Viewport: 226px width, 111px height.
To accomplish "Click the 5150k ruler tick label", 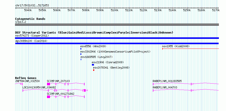I will point(187,10).
